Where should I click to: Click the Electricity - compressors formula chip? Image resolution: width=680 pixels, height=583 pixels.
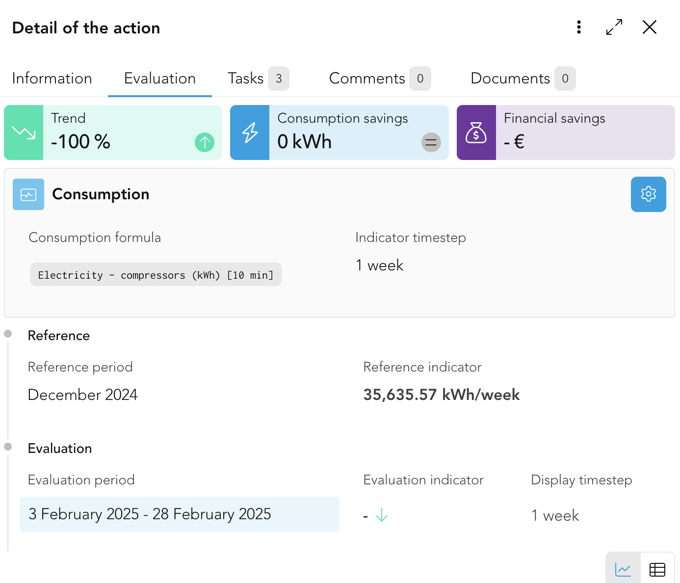click(156, 275)
